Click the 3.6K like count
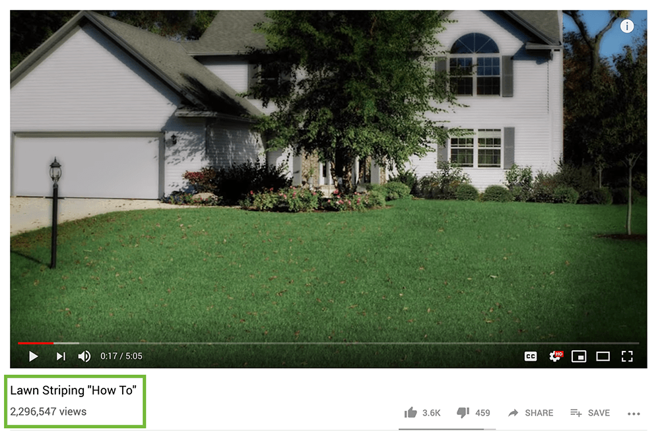The height and width of the screenshot is (436, 660). point(432,413)
